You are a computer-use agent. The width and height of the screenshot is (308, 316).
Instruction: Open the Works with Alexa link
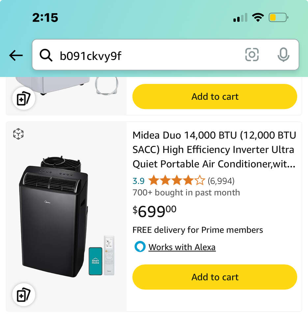(182, 247)
